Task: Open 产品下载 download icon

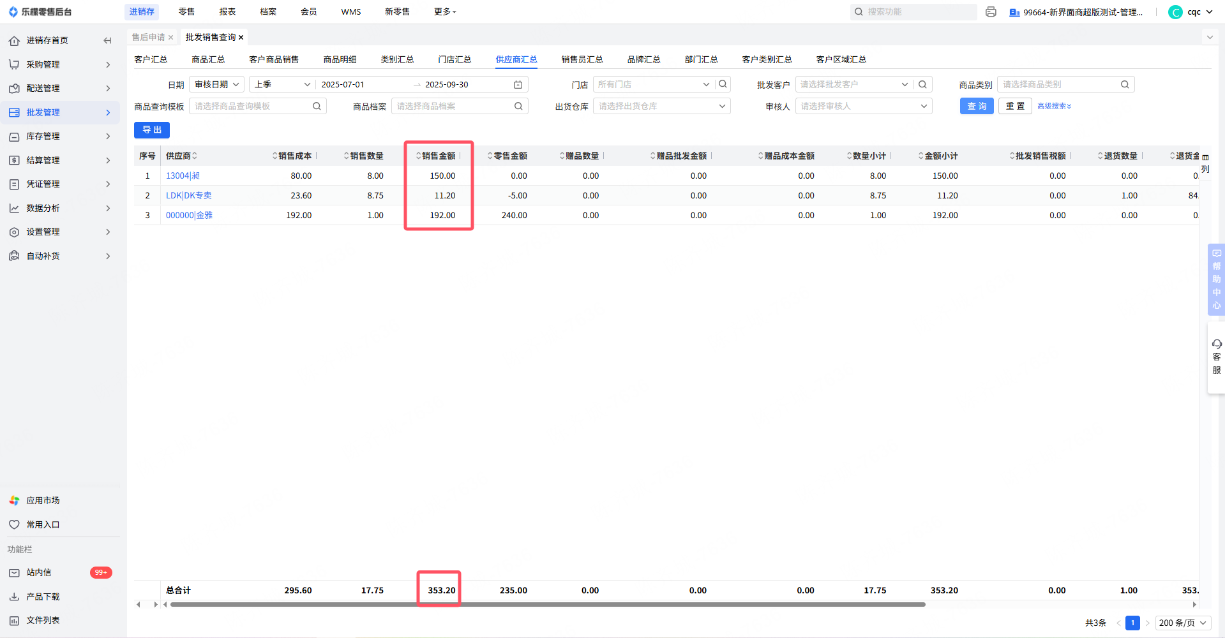Action: click(x=14, y=597)
